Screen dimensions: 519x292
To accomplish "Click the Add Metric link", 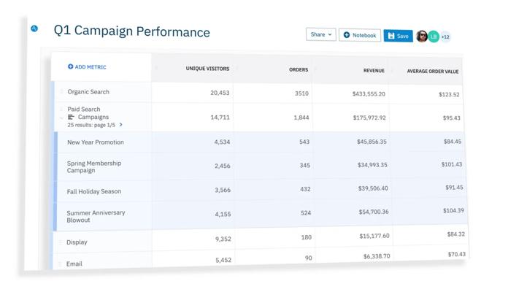I will point(91,67).
